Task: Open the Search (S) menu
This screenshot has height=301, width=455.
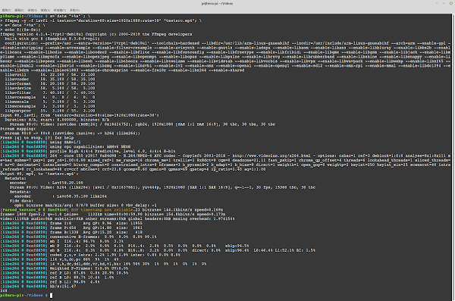Action: (x=45, y=10)
